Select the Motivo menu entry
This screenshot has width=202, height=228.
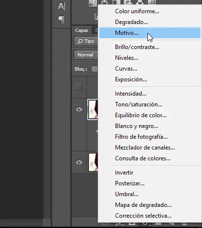click(150, 33)
